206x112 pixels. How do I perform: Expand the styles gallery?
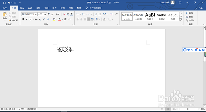pos(181,20)
